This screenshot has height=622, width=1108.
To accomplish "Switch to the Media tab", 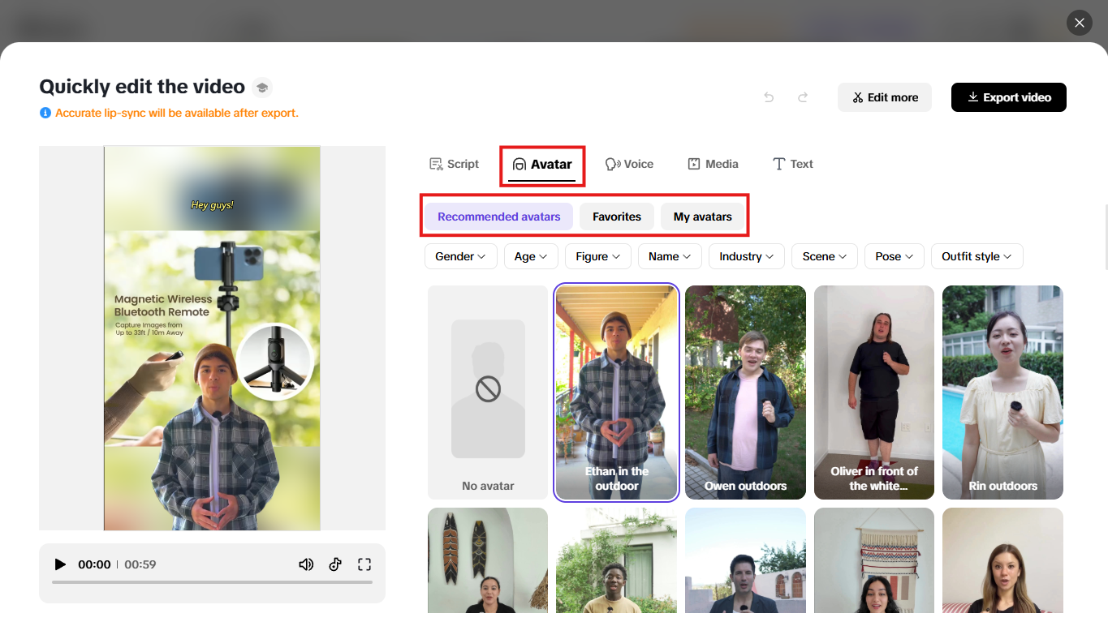I will point(713,164).
